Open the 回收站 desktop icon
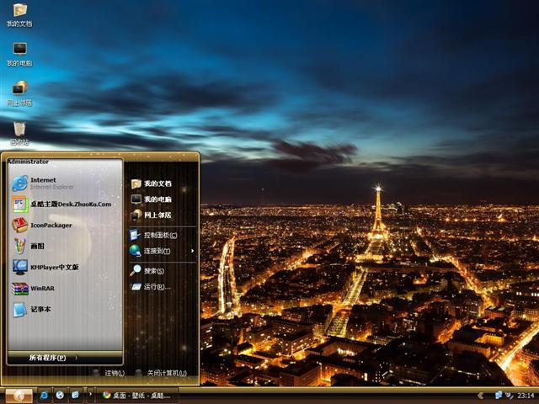 [x=19, y=132]
